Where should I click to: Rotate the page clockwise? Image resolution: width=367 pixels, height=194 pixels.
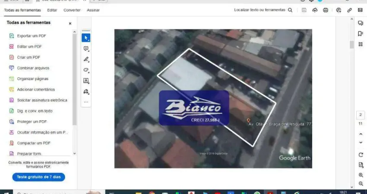361,155
